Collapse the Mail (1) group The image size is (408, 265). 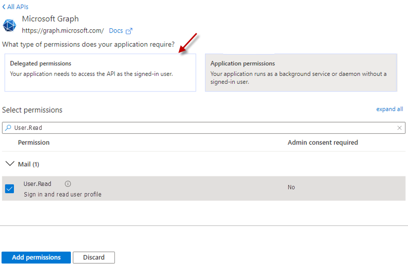pyautogui.click(x=10, y=164)
